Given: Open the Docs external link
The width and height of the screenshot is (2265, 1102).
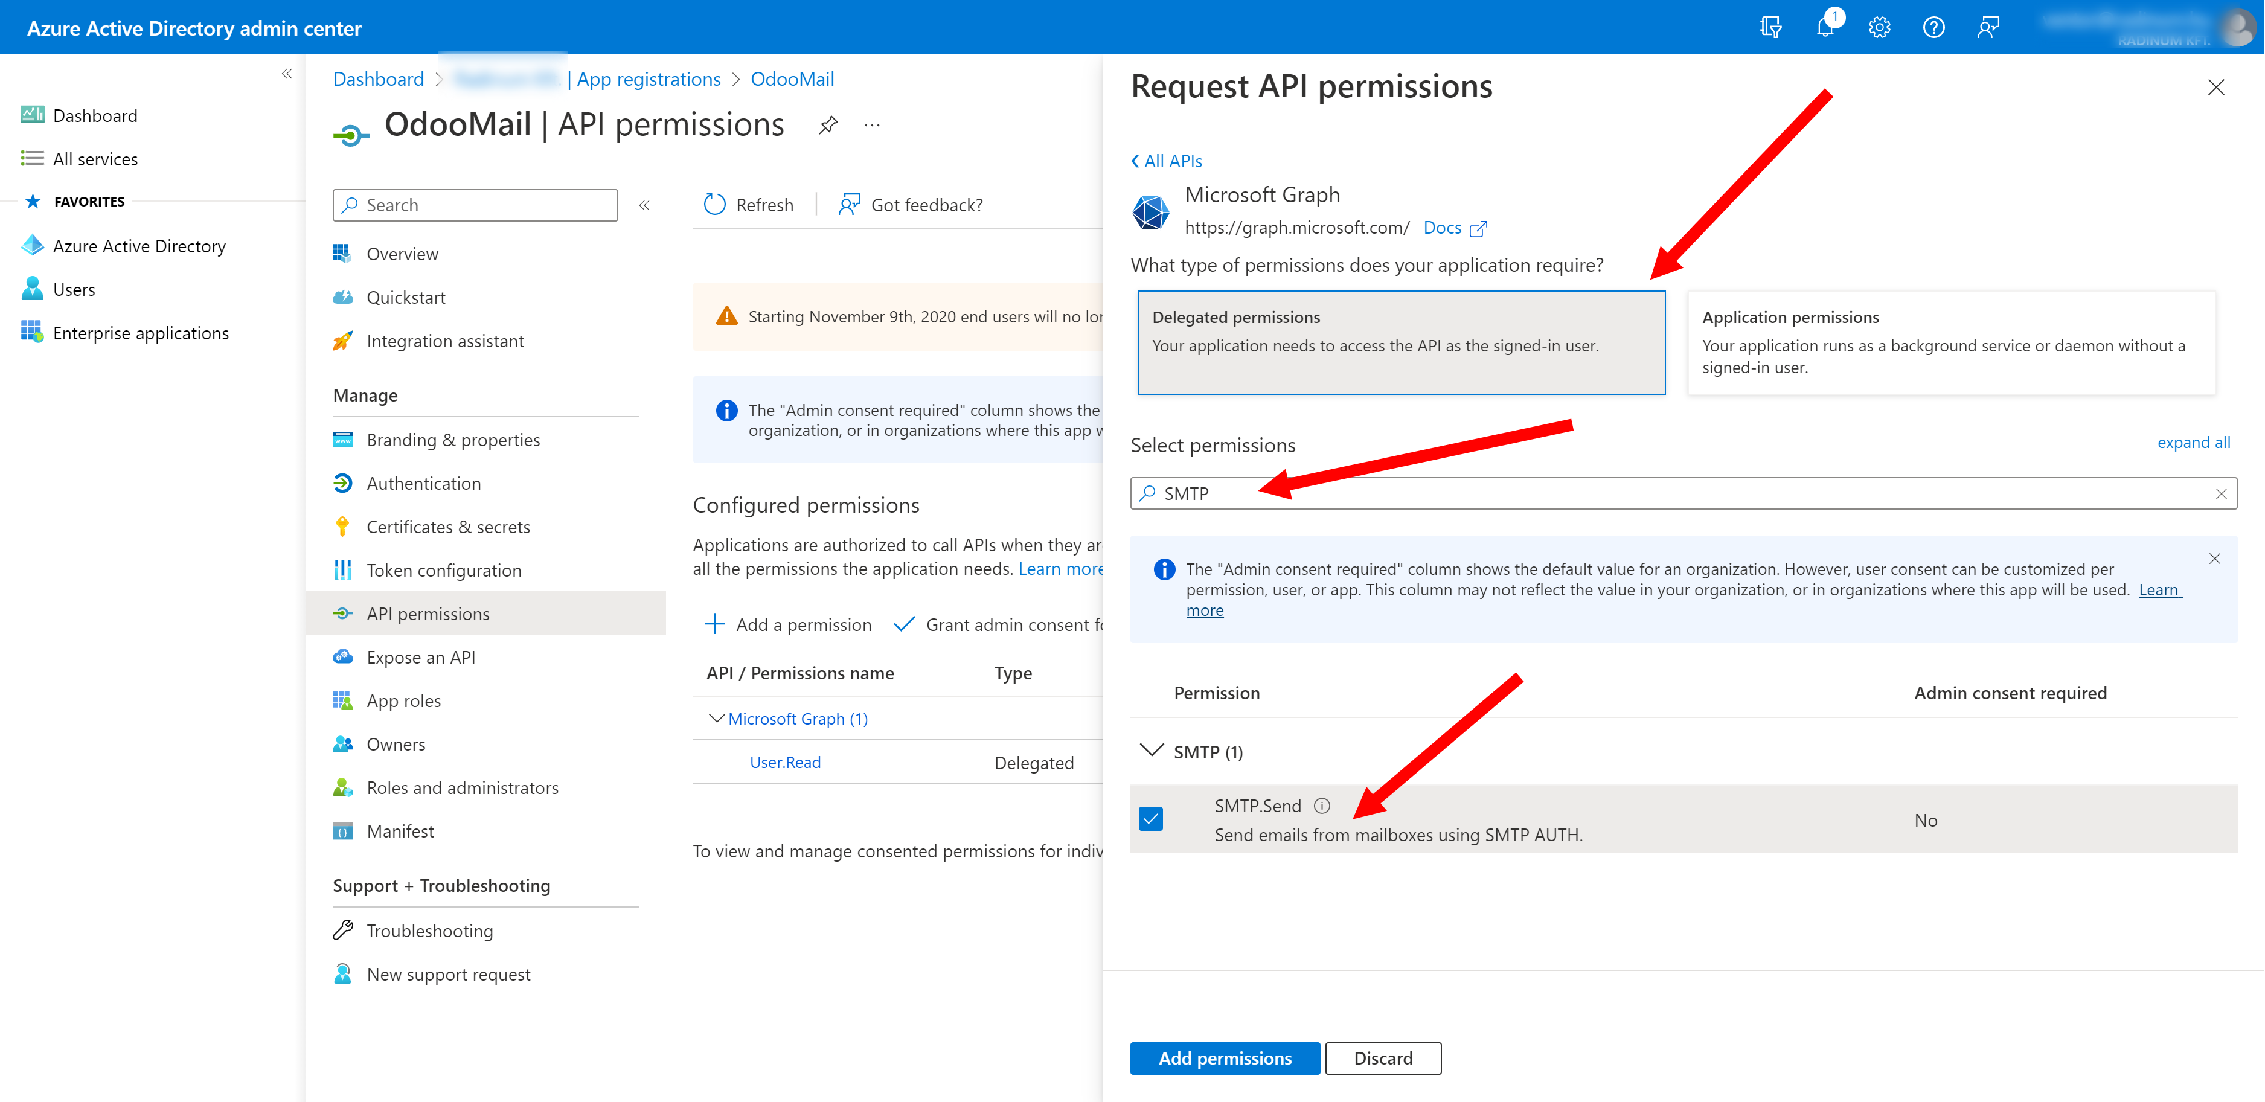Looking at the screenshot, I should pos(1455,228).
